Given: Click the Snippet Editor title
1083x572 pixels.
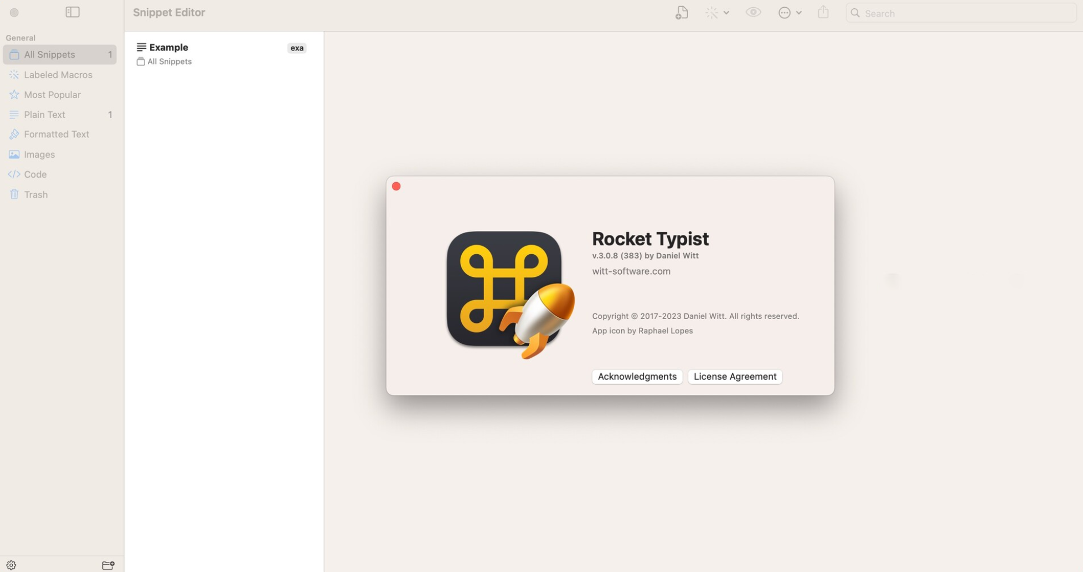Looking at the screenshot, I should 169,12.
